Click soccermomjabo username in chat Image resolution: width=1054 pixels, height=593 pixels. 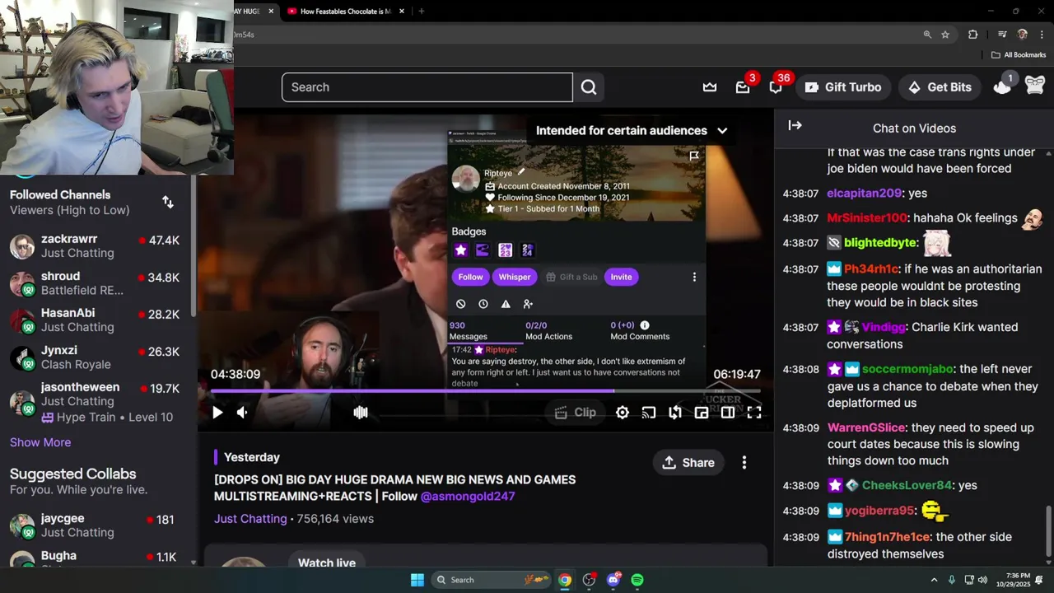(x=907, y=370)
